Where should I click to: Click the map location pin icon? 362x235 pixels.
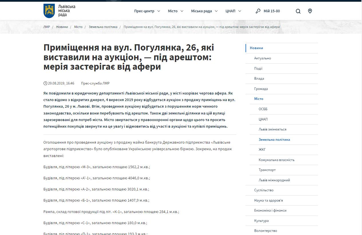point(310,11)
